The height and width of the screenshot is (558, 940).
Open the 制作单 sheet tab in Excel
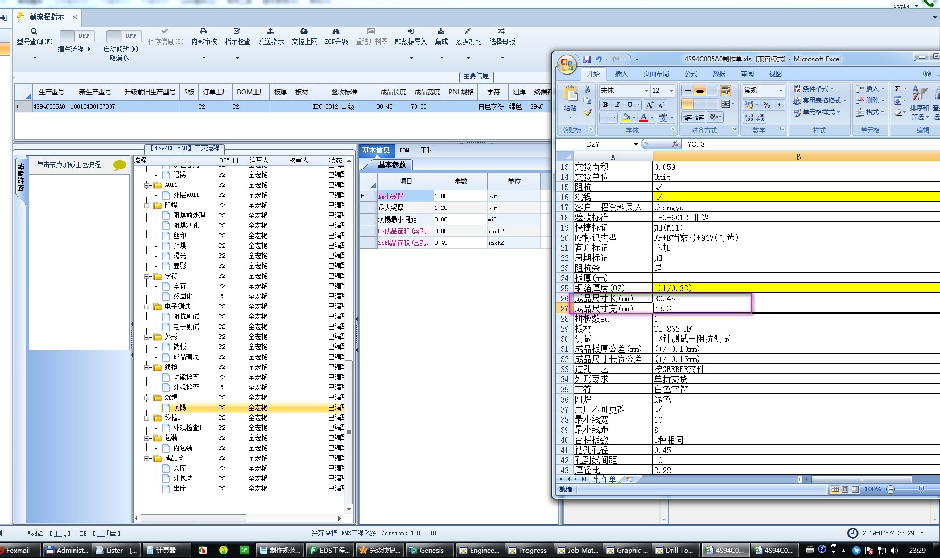605,479
